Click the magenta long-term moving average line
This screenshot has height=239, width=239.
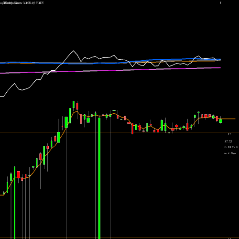[110, 70]
